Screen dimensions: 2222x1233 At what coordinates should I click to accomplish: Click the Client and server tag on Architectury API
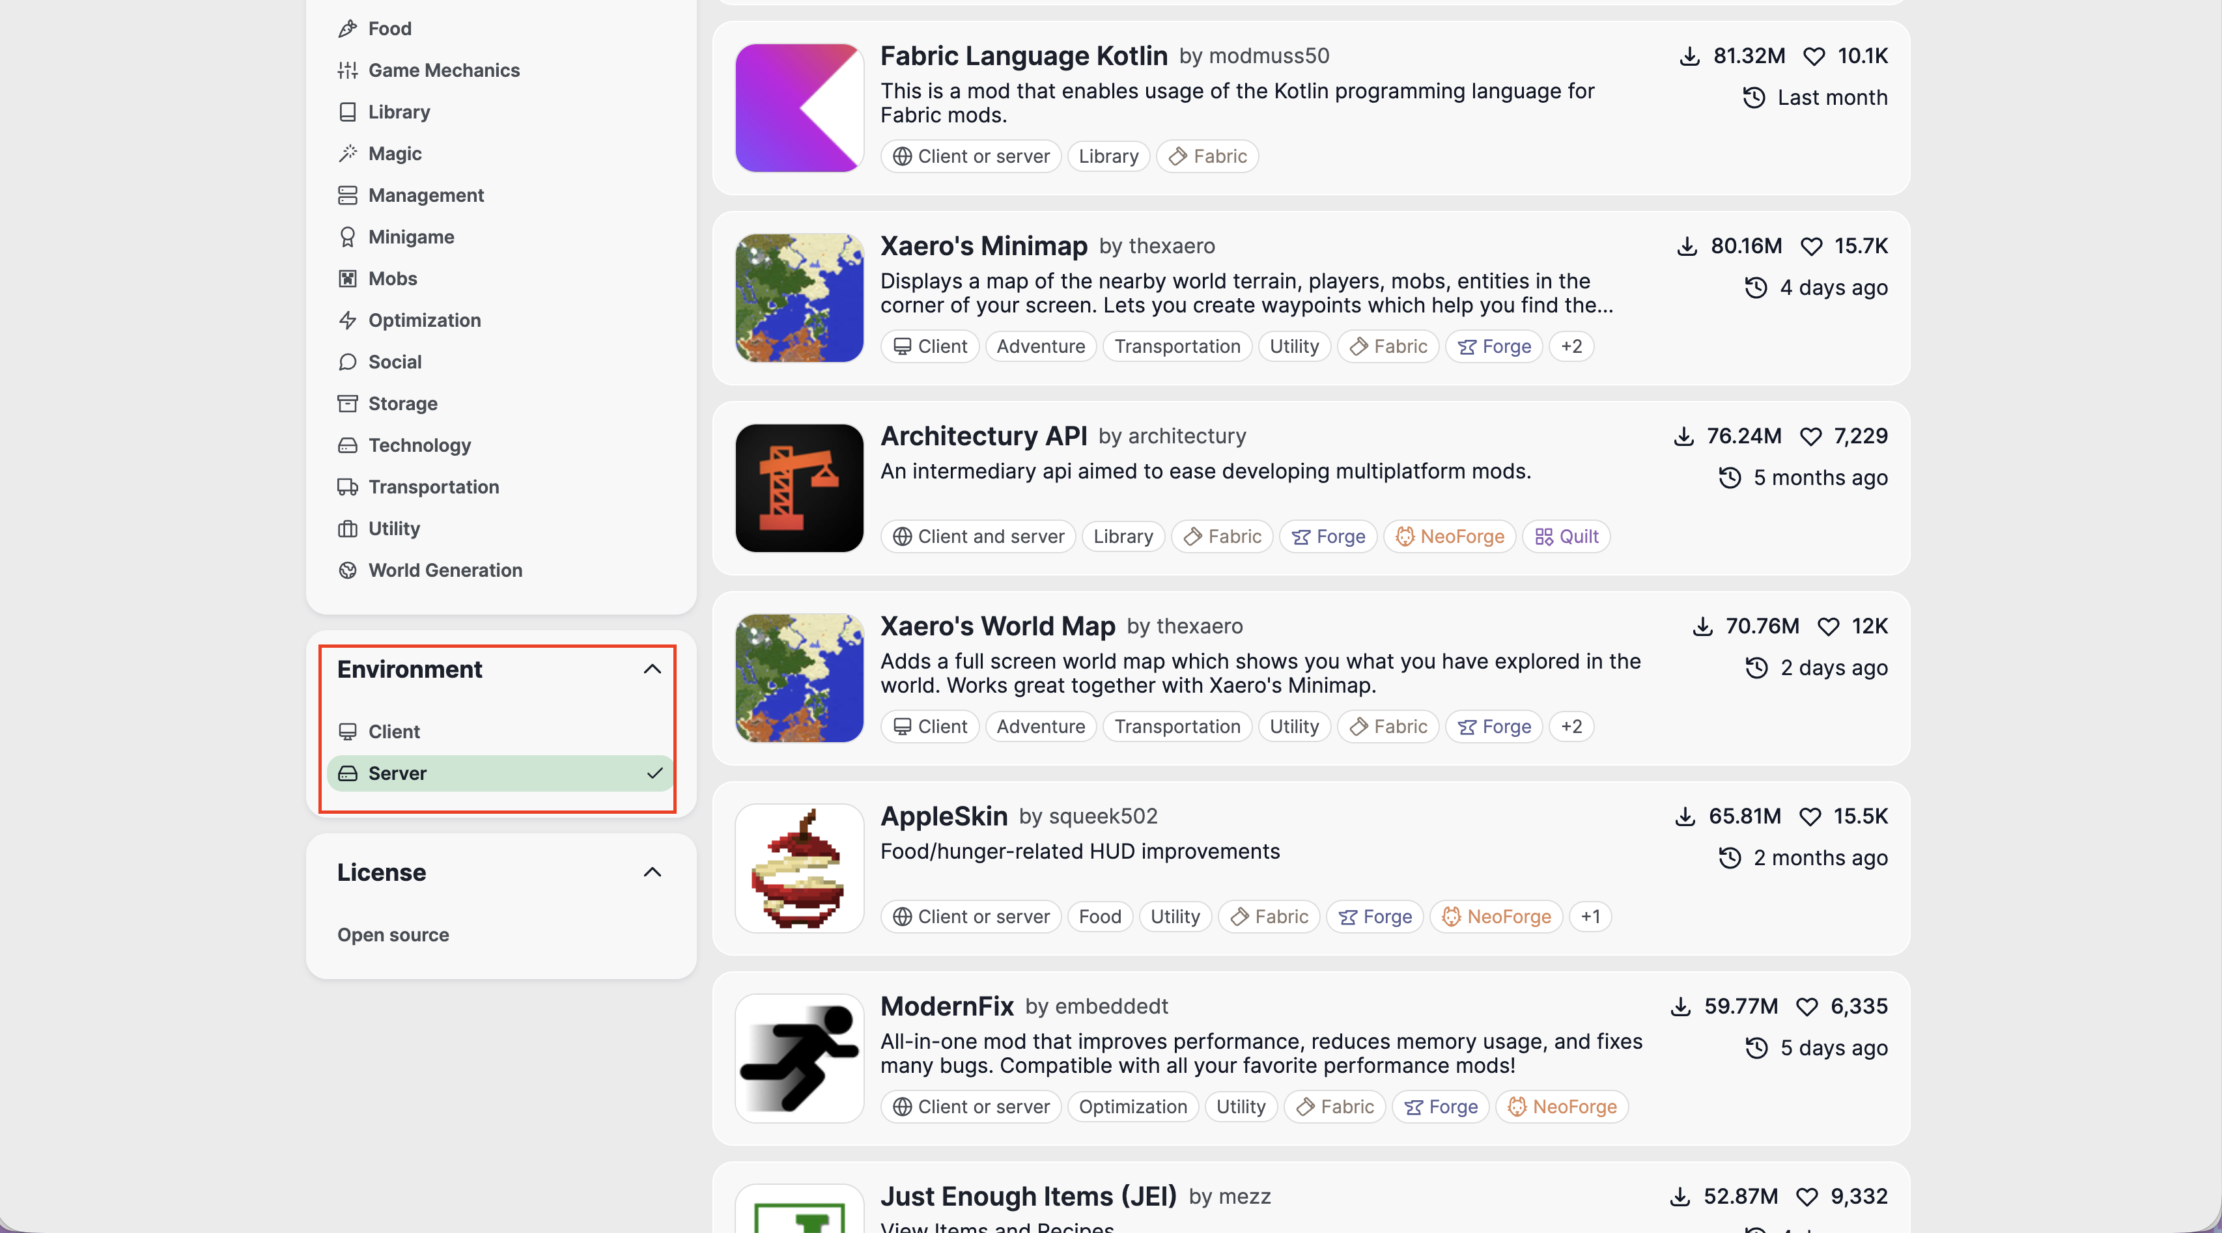coord(978,536)
